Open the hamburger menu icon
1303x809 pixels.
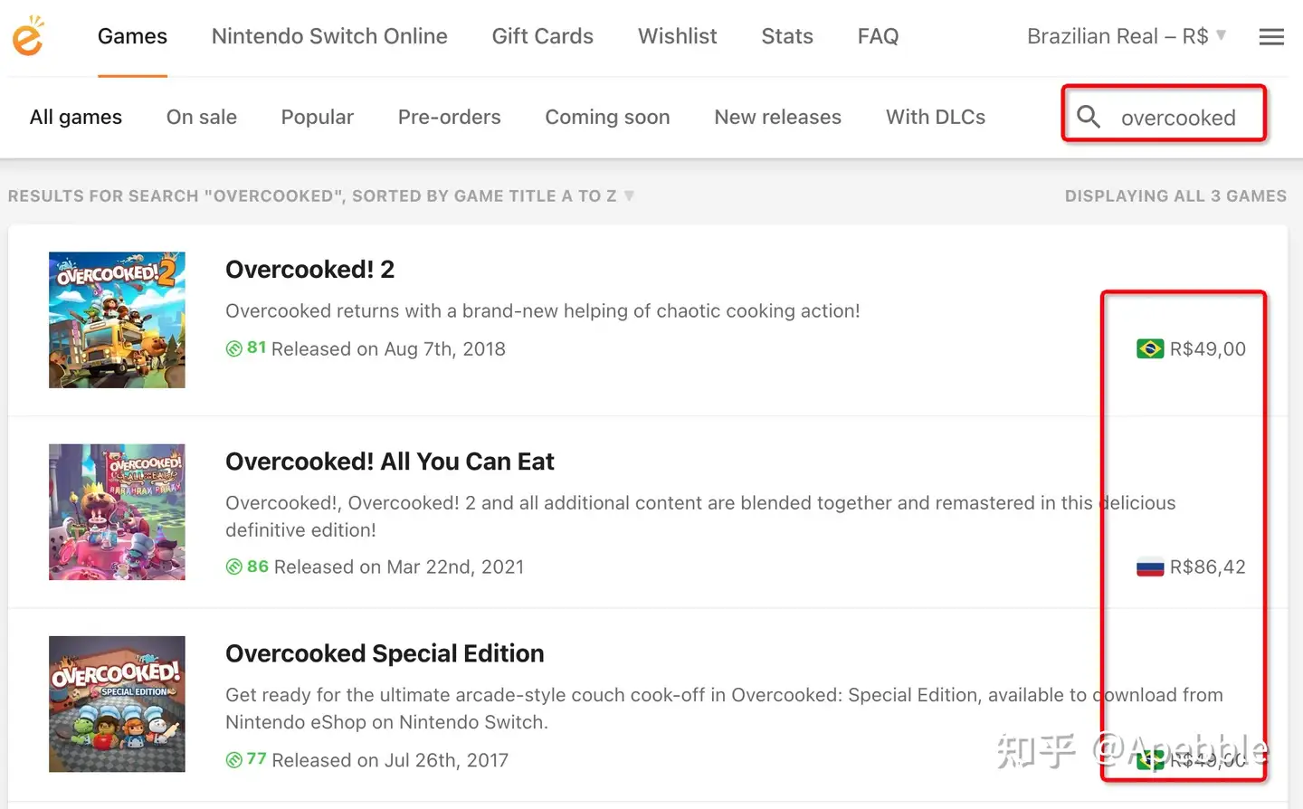[1271, 37]
